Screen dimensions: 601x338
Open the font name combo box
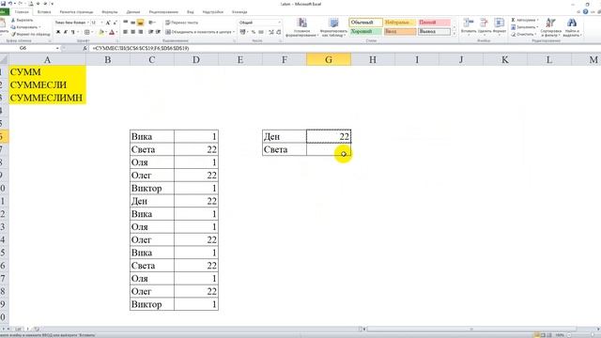click(x=71, y=23)
